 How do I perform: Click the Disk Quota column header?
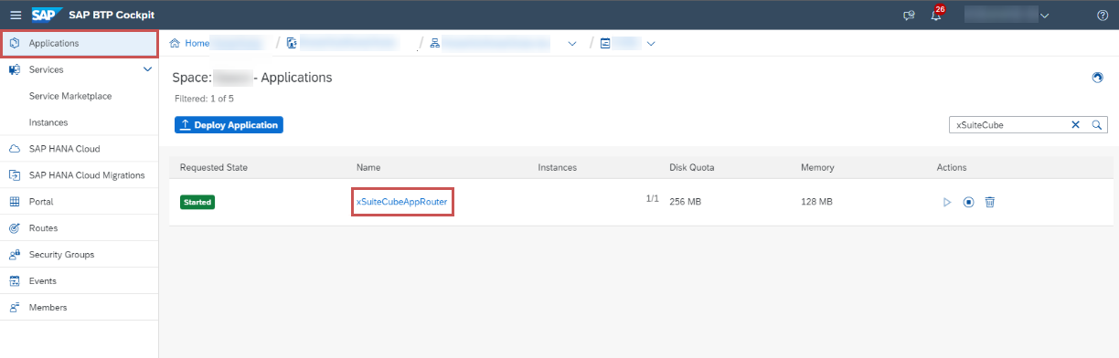[692, 167]
